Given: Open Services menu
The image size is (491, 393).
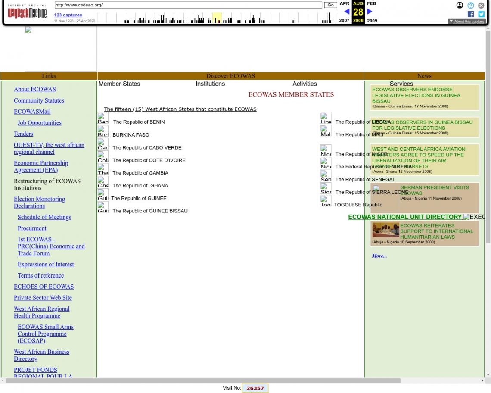Looking at the screenshot, I should (401, 84).
